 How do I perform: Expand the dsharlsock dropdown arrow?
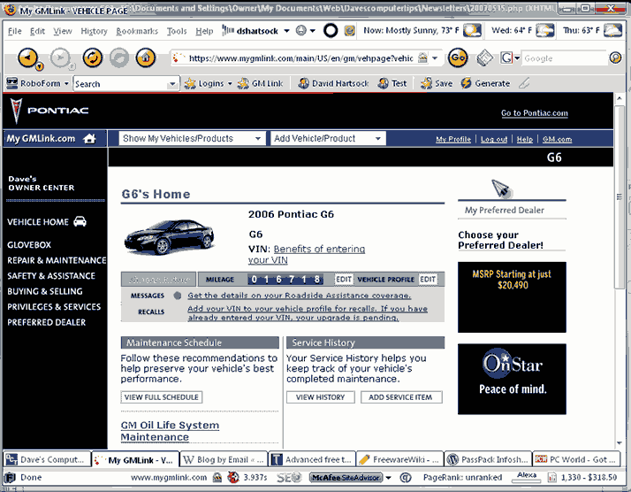pos(286,31)
